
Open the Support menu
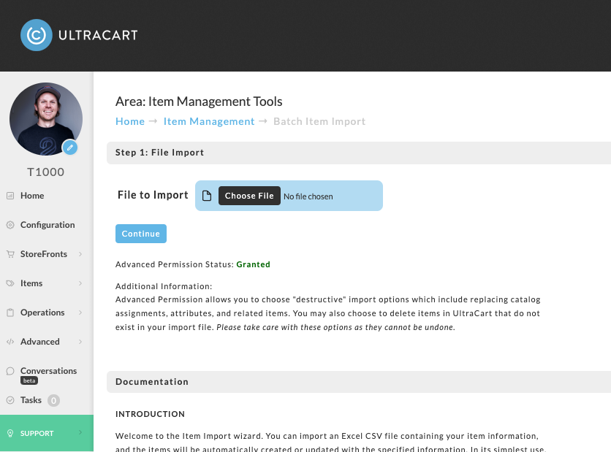tap(47, 433)
